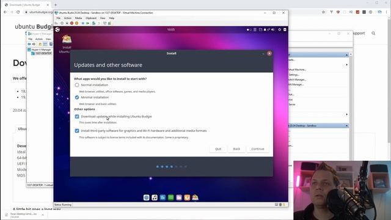Image resolution: width=391 pixels, height=220 pixels.
Task: Click the green Reset arrow in VM toolbar
Action: 87,23
